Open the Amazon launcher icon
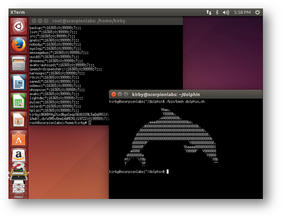282x218 pixels. (x=19, y=156)
